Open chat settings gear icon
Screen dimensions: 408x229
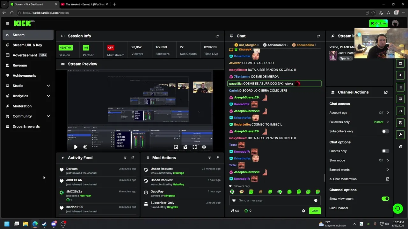pyautogui.click(x=303, y=211)
